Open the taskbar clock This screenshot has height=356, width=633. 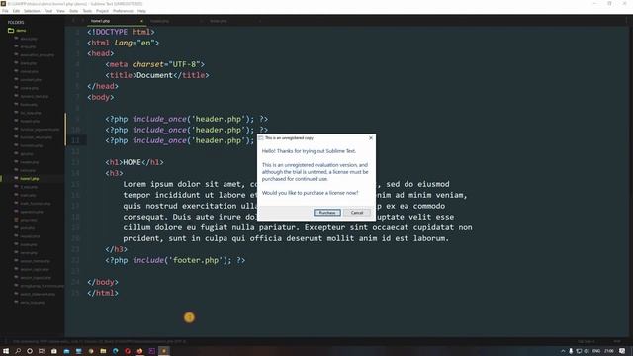click(609, 351)
